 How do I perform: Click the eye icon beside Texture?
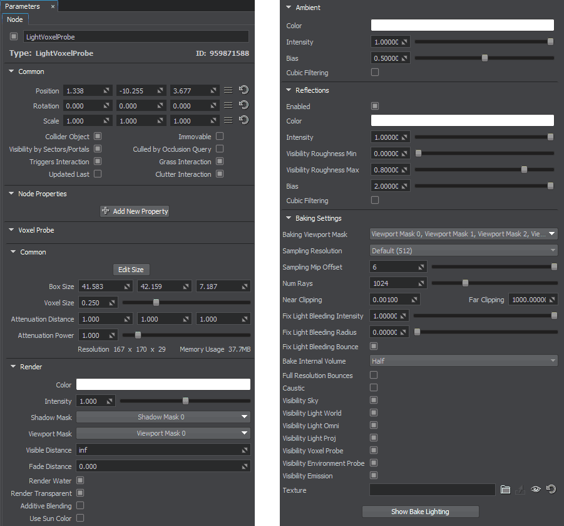point(535,490)
